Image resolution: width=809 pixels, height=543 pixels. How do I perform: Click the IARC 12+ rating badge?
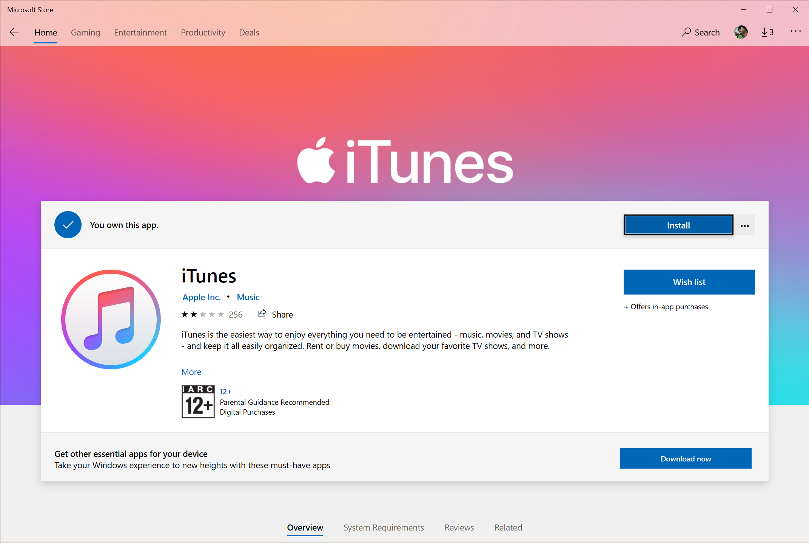[x=198, y=402]
